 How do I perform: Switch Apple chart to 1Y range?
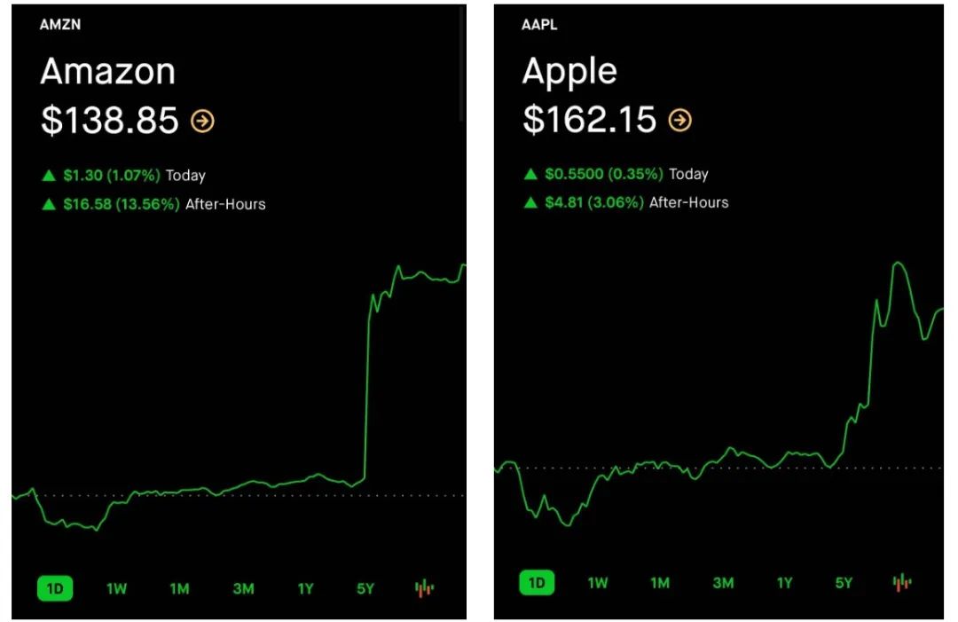pos(784,583)
